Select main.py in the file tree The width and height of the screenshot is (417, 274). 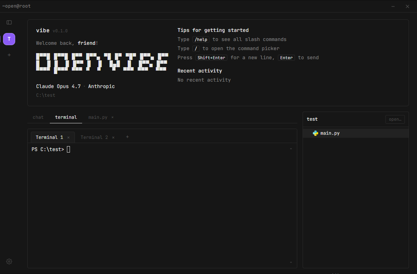pyautogui.click(x=355, y=133)
